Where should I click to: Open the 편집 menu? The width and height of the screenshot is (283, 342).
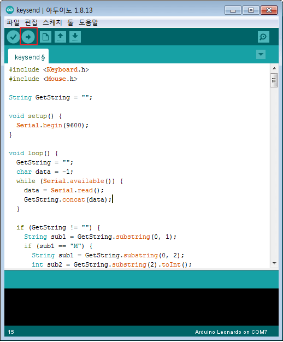pyautogui.click(x=31, y=22)
